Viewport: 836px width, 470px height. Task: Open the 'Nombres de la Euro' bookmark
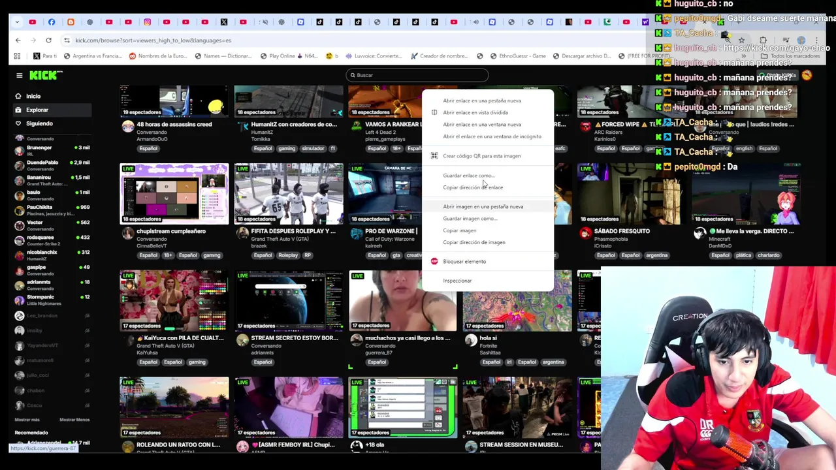(x=158, y=56)
